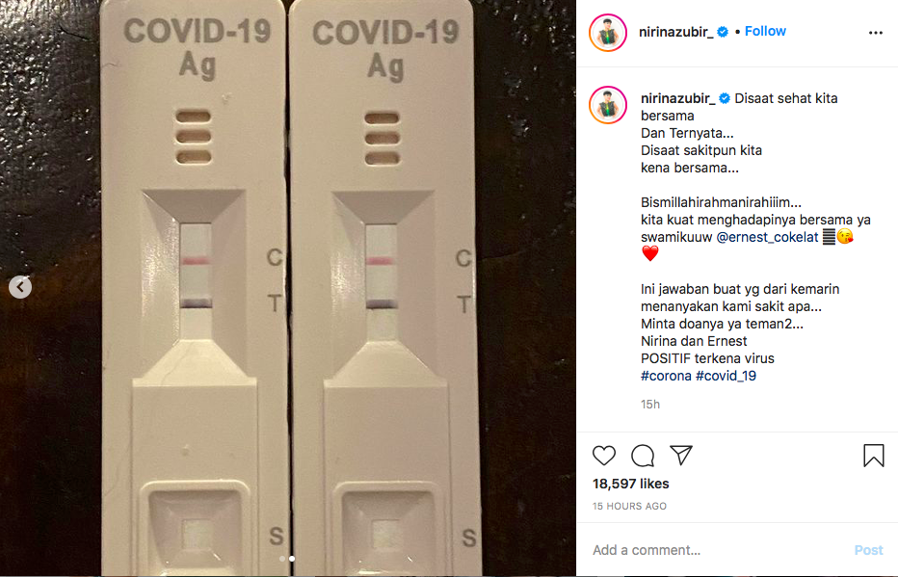This screenshot has width=898, height=577.
Task: Go to previous photo with left arrow
Action: click(x=20, y=287)
